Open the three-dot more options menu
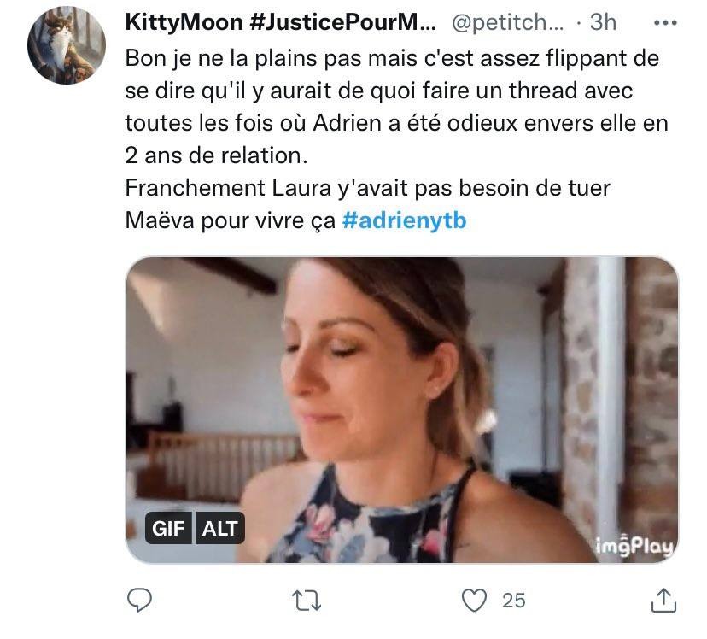The width and height of the screenshot is (707, 639). (665, 22)
